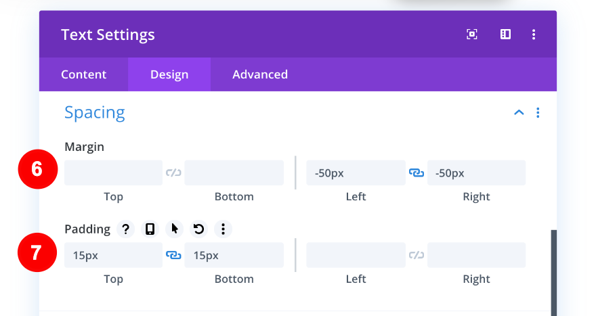Open the Padding three-dot options menu
The height and width of the screenshot is (316, 596).
coord(223,229)
